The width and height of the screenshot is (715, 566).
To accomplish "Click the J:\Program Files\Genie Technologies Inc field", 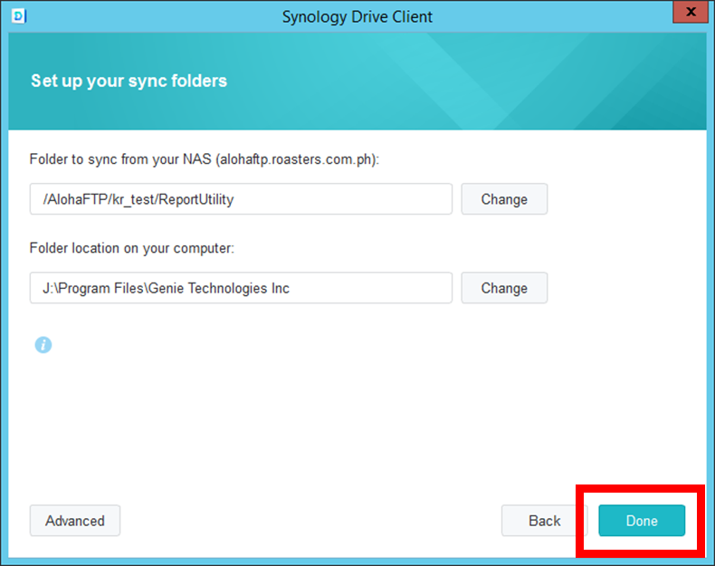I will [x=242, y=288].
